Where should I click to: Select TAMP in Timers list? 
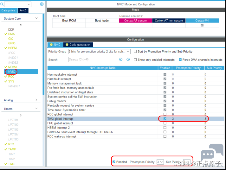12,149
